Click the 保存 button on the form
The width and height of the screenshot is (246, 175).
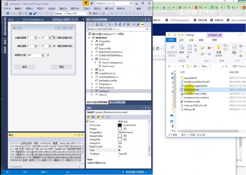click(24, 67)
